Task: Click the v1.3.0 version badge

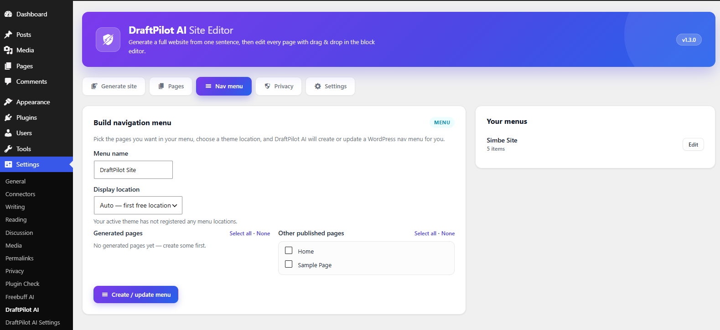Action: (689, 40)
